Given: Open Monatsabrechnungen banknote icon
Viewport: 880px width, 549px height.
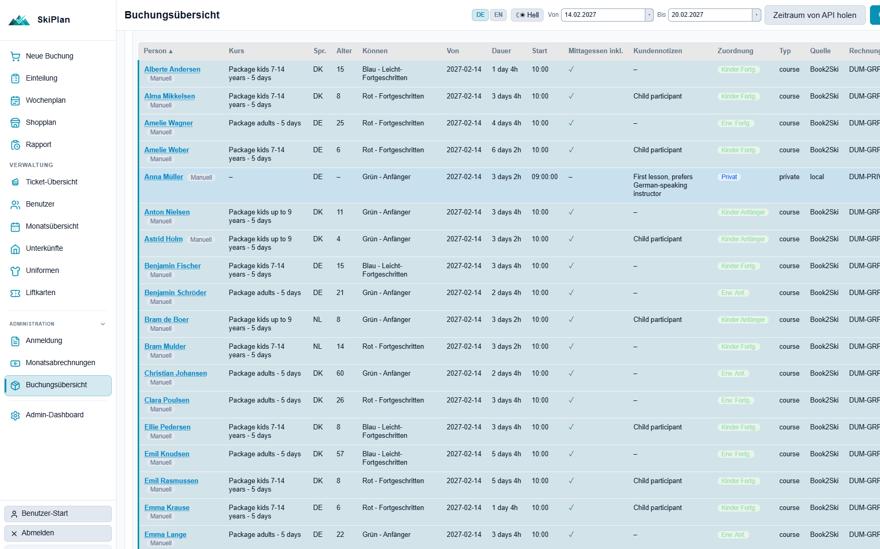Looking at the screenshot, I should (15, 363).
